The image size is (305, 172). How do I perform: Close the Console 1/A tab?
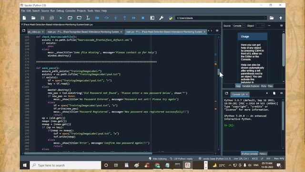pyautogui.click(x=247, y=95)
